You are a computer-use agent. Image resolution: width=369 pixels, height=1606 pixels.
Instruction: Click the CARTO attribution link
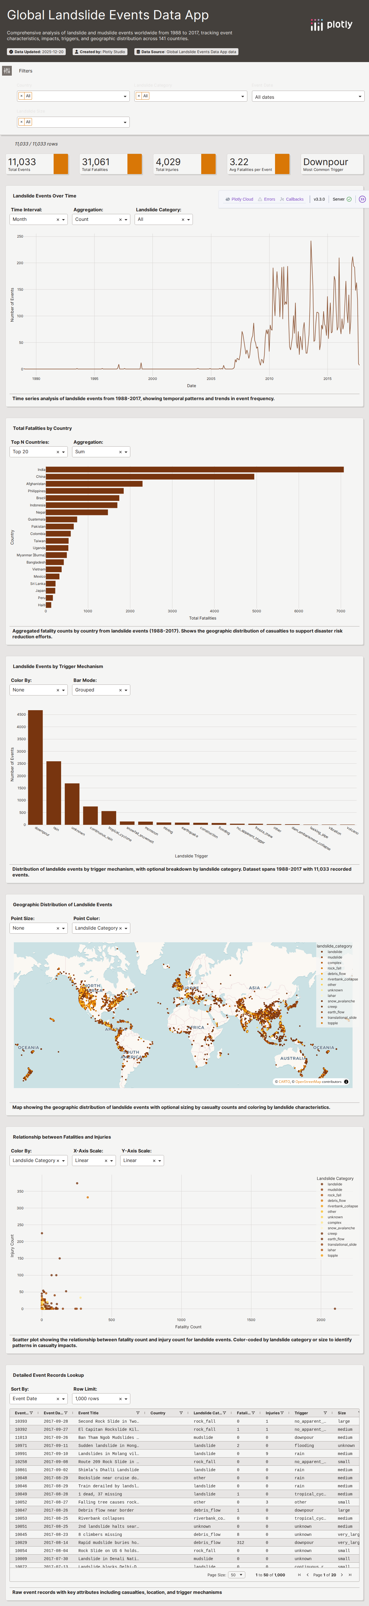coord(284,1082)
